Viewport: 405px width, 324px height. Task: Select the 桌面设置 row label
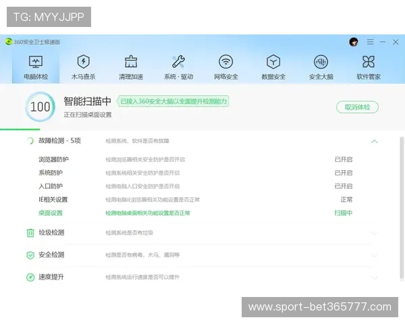click(51, 213)
